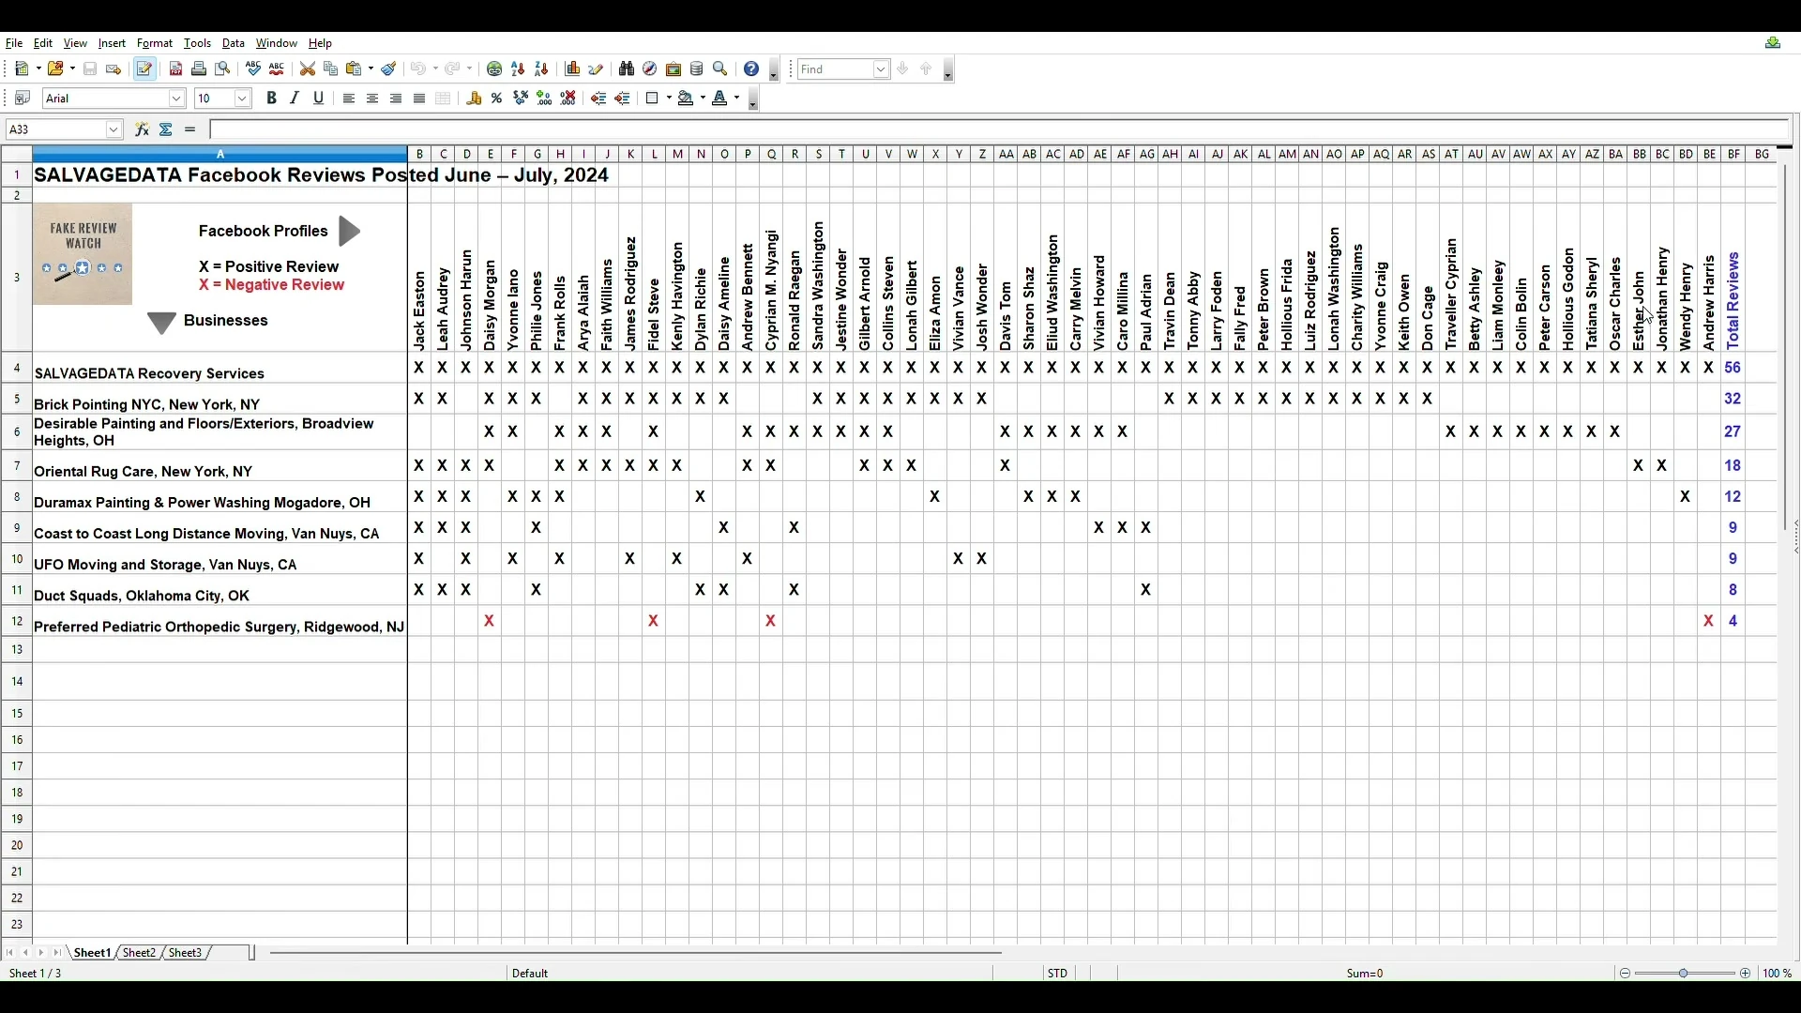Toggle AutoSpellcheck
This screenshot has width=1801, height=1013.
(277, 69)
